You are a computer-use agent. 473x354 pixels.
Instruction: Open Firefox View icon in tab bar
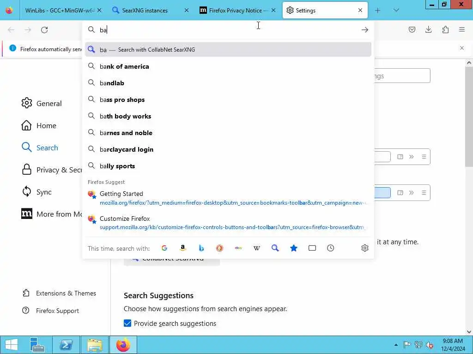9,10
